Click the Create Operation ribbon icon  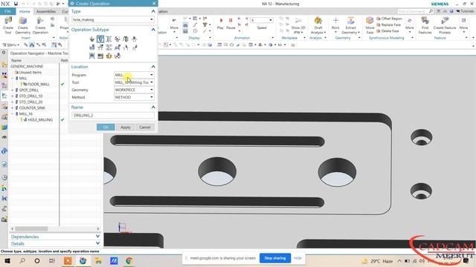click(40, 25)
